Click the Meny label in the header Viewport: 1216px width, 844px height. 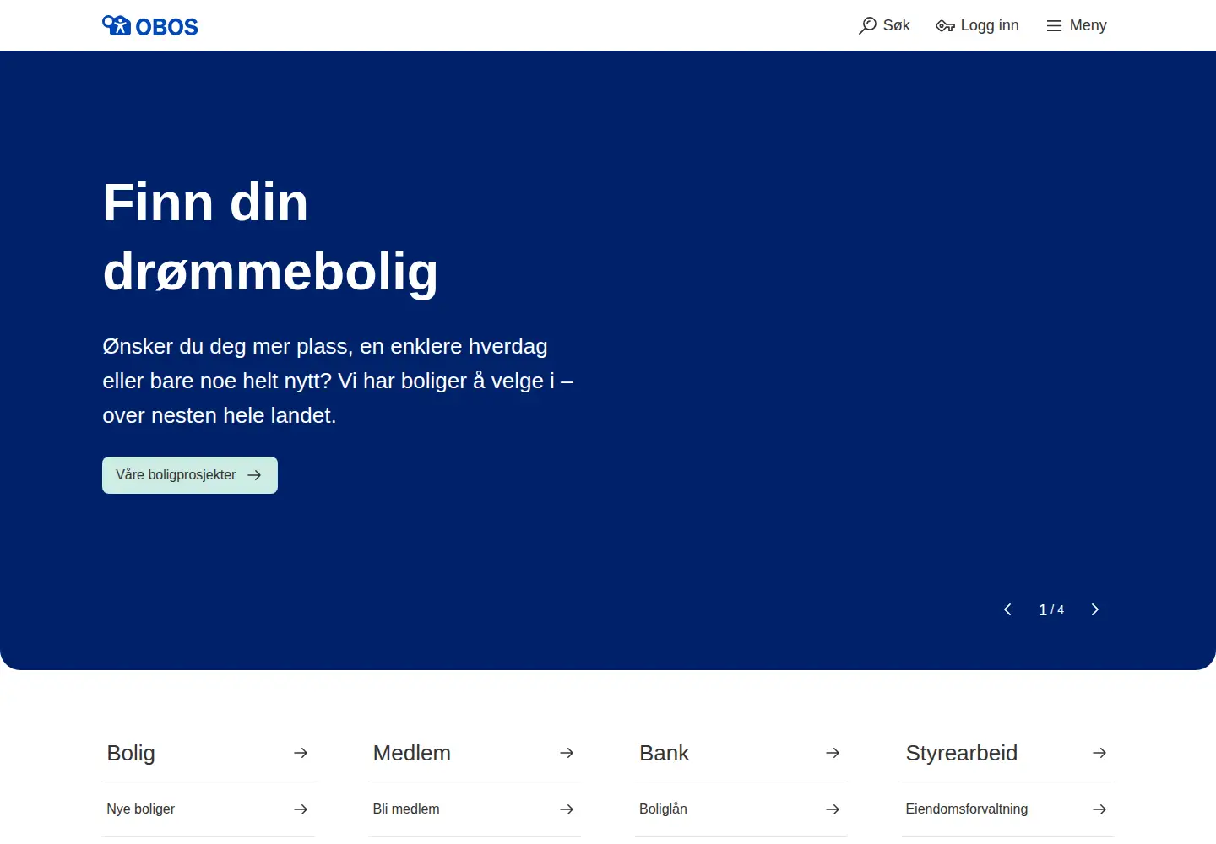(1088, 25)
